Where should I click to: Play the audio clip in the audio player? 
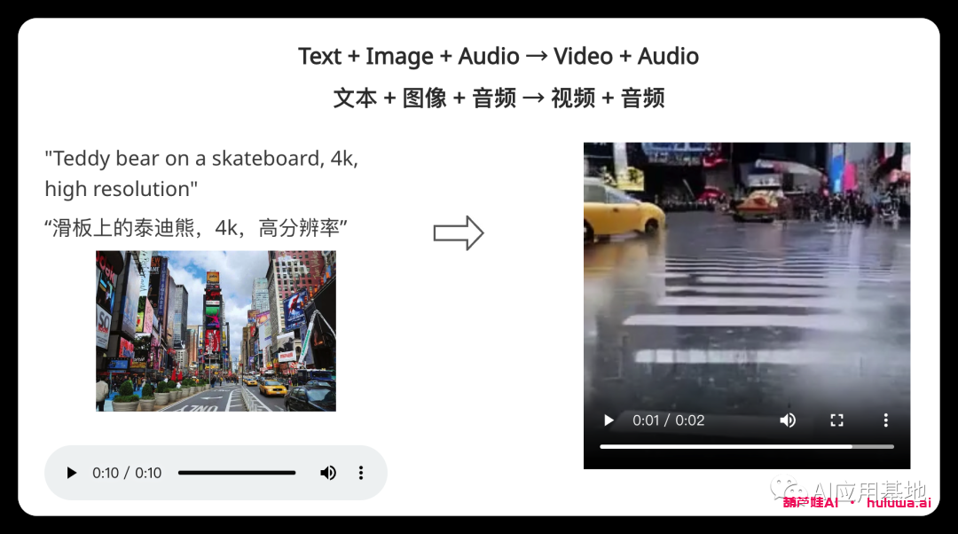click(72, 473)
